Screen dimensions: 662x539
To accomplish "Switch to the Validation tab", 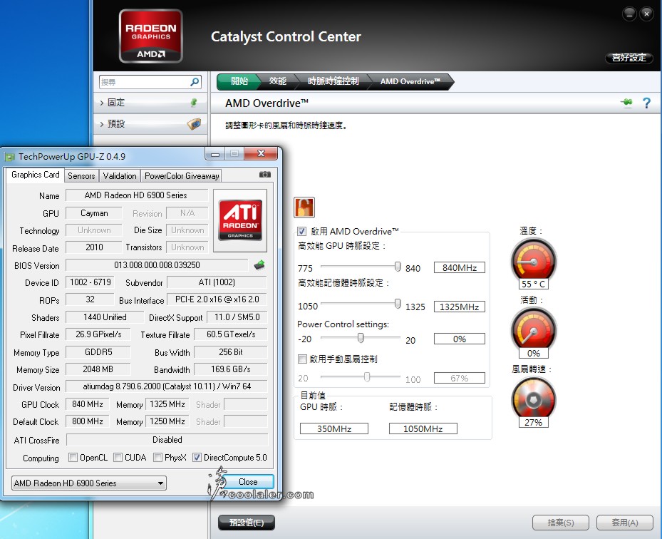I will [x=120, y=175].
